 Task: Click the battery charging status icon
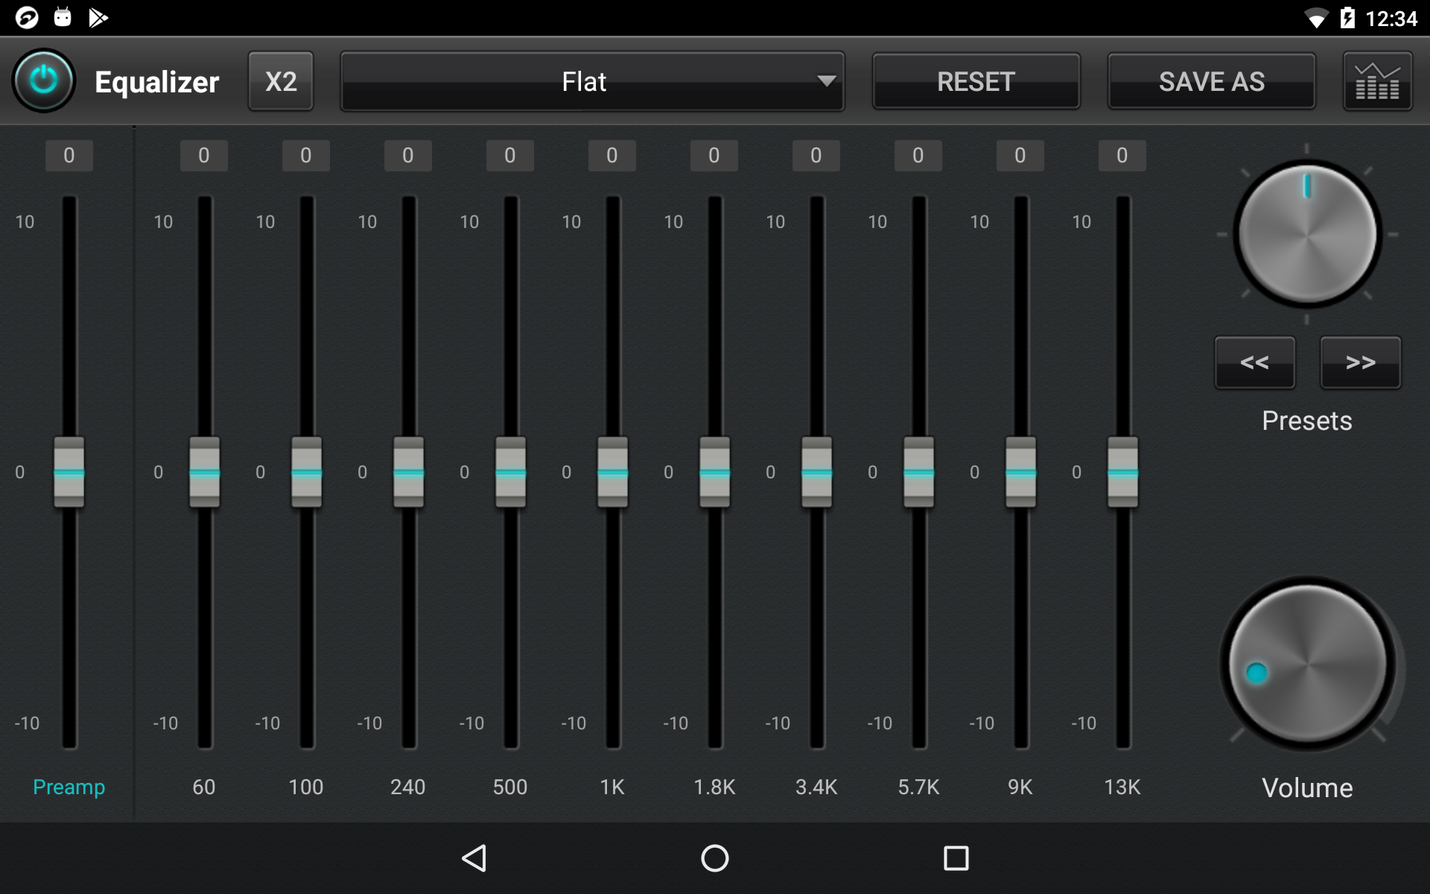click(1347, 18)
